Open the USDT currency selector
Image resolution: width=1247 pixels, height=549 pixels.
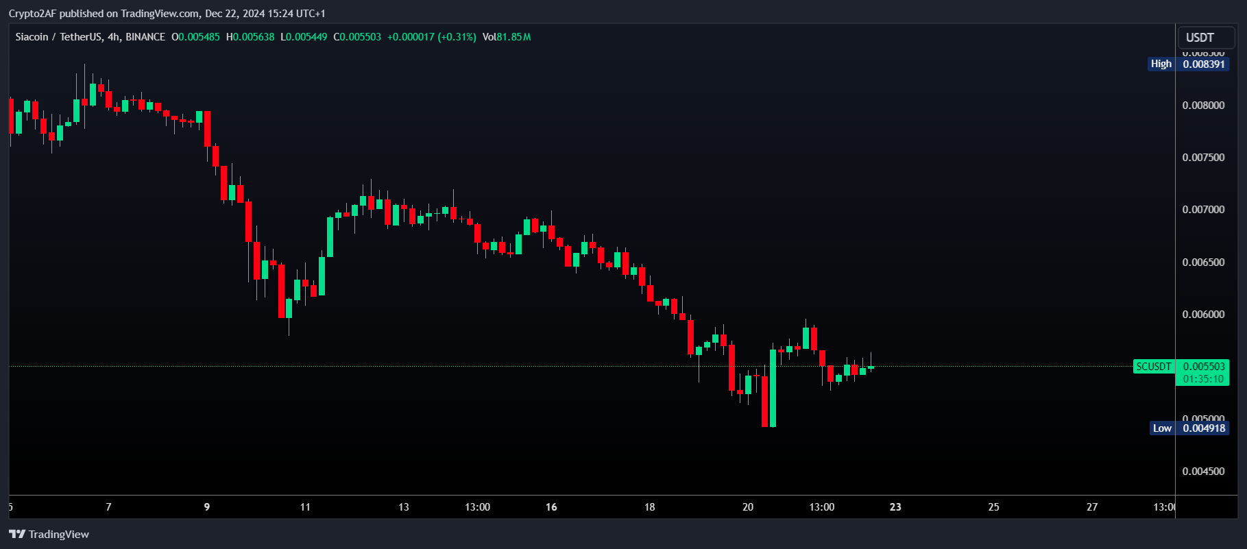[x=1206, y=37]
